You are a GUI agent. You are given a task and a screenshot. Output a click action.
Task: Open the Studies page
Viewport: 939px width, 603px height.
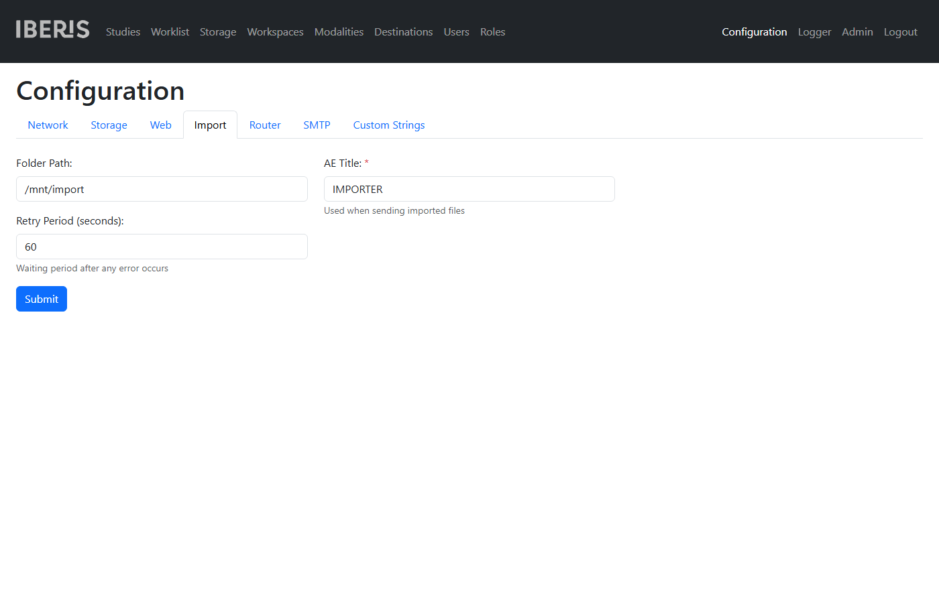point(123,31)
